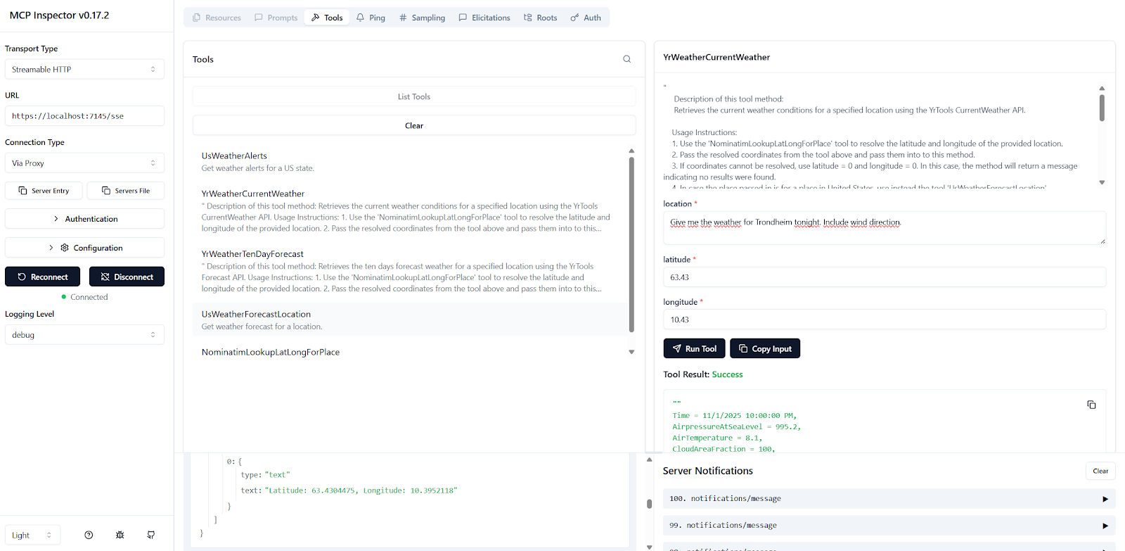Clear the Server Notifications list
1125x551 pixels.
pos(1100,471)
